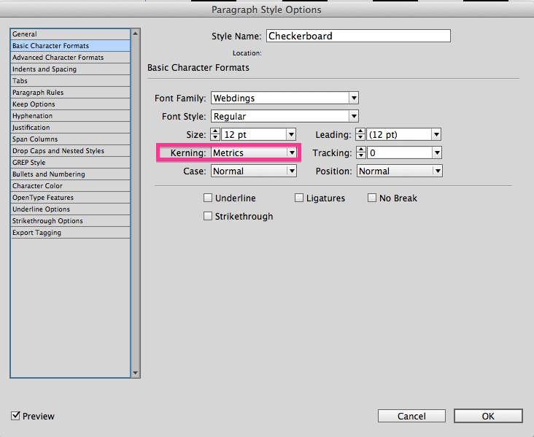The image size is (534, 437).
Task: Toggle the No Break checkbox
Action: click(372, 198)
